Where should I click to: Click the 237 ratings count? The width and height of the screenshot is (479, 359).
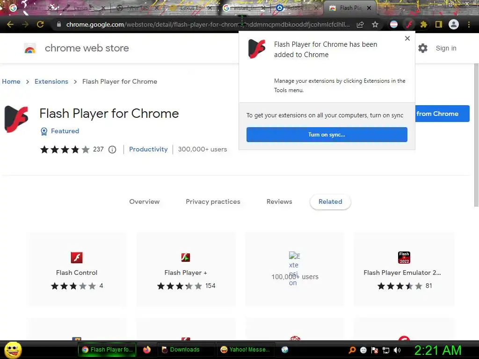coord(98,149)
